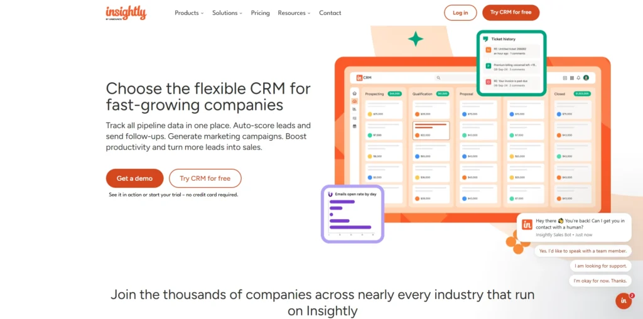Click the 'RE: Untitled ticket 266682' entry
This screenshot has height=319, width=643.
pyautogui.click(x=511, y=51)
